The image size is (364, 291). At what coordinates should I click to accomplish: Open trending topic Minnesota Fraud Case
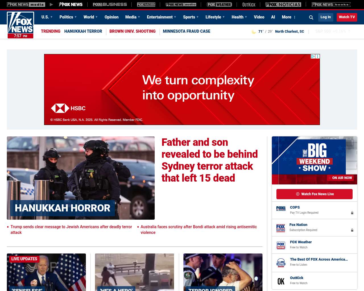187,31
